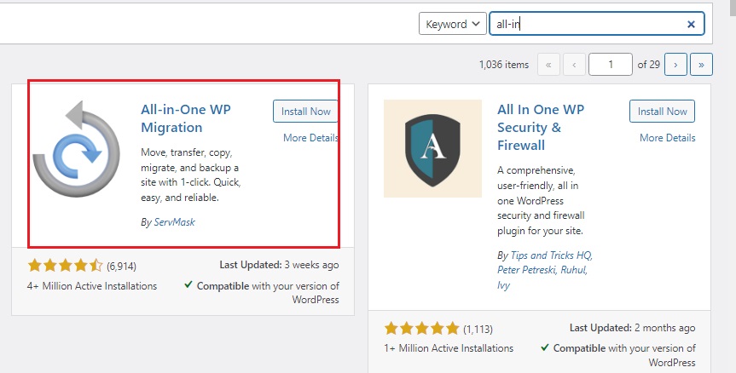Click the All-in-One WP Migration plugin icon
Image resolution: width=736 pixels, height=373 pixels.
coord(77,148)
